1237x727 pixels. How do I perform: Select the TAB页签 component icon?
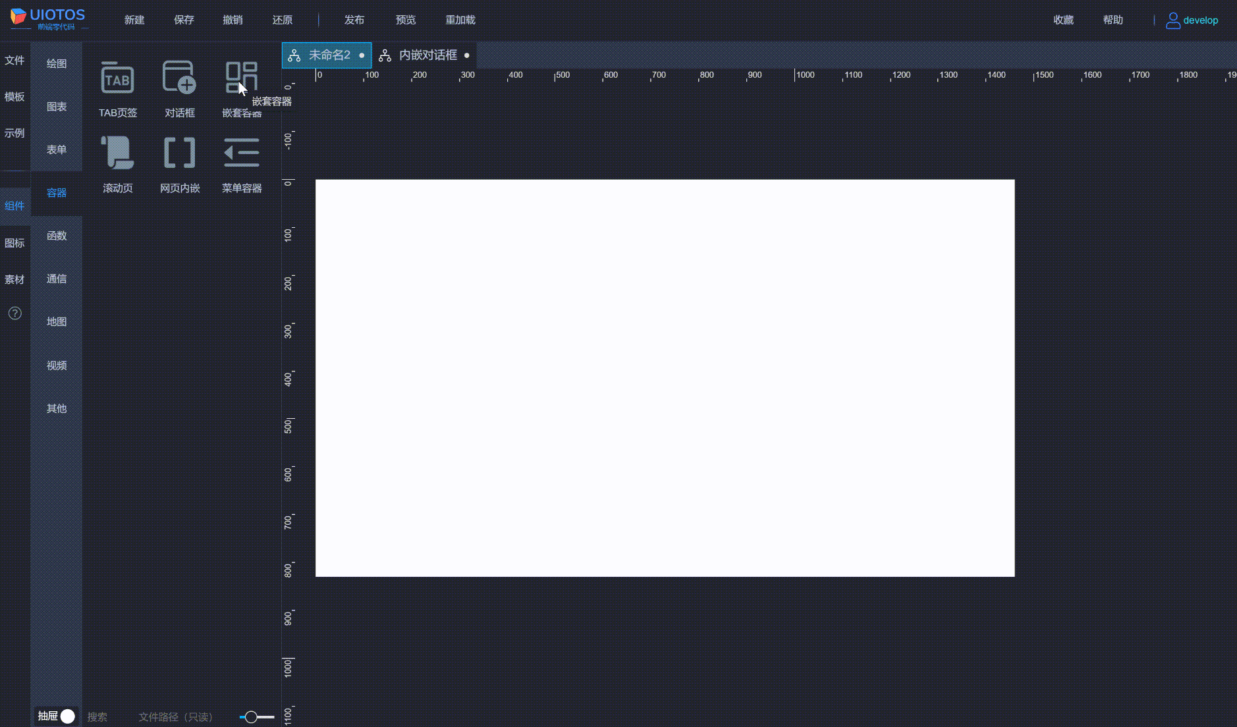(x=117, y=78)
